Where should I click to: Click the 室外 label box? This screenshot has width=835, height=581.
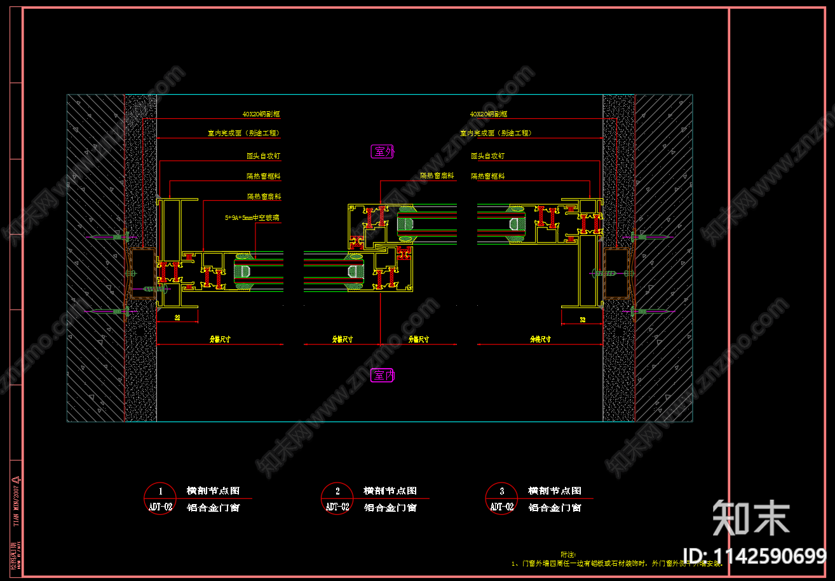coord(383,151)
